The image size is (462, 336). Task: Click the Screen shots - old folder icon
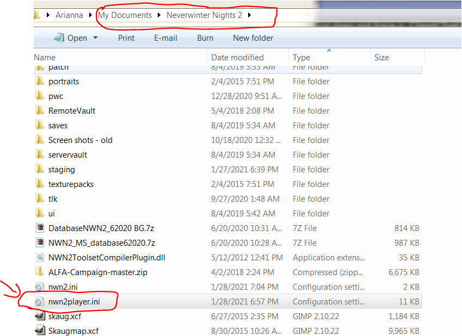tap(40, 140)
